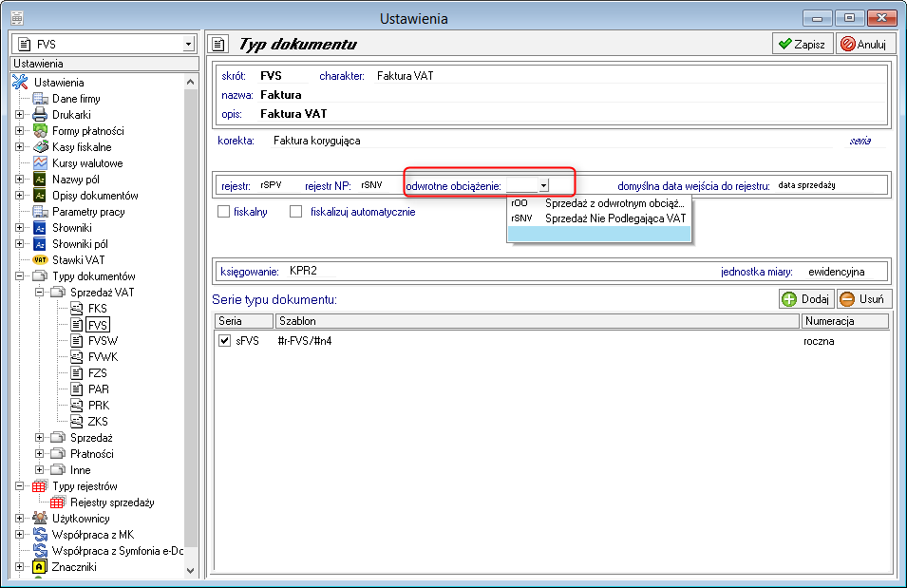
Task: Click the FVS tree item
Action: [x=97, y=325]
